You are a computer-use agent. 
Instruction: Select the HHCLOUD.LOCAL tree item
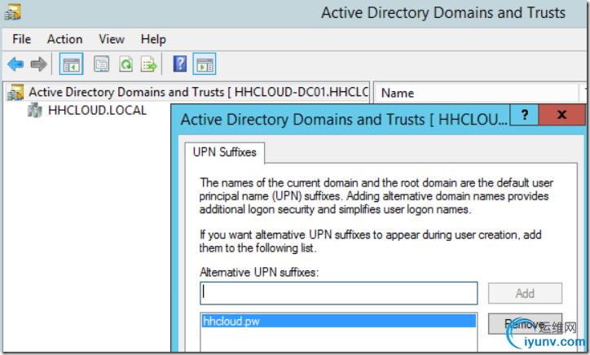point(98,111)
